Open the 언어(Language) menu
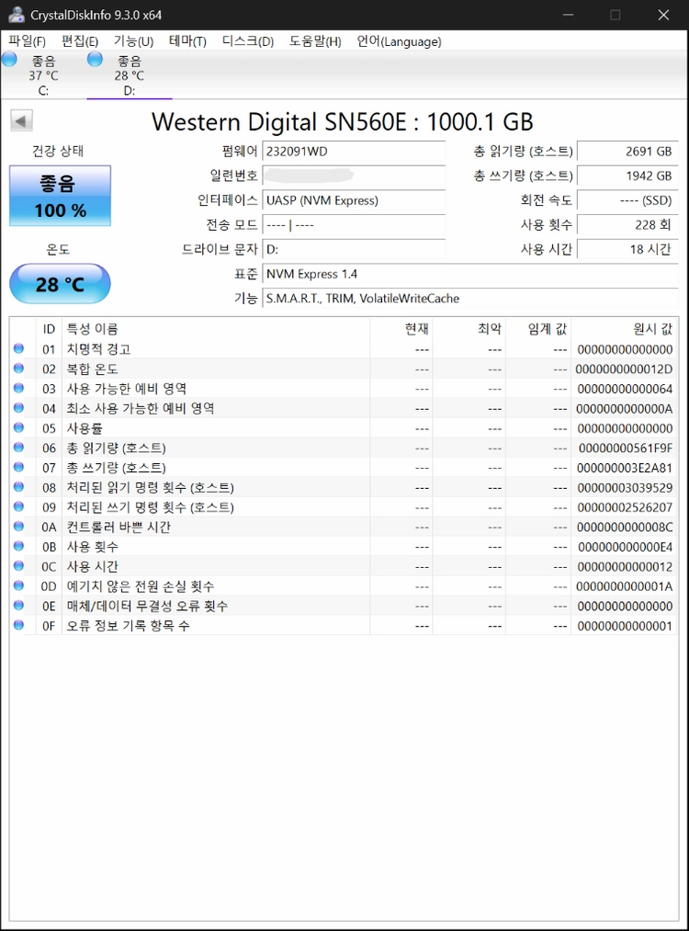This screenshot has height=931, width=689. tap(399, 41)
